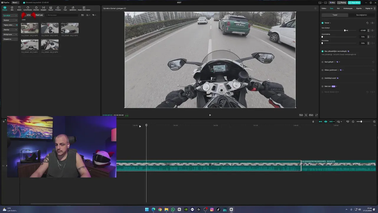Click the timeline zoom slider handle
Viewport: 378px width, 213px height.
[361, 122]
